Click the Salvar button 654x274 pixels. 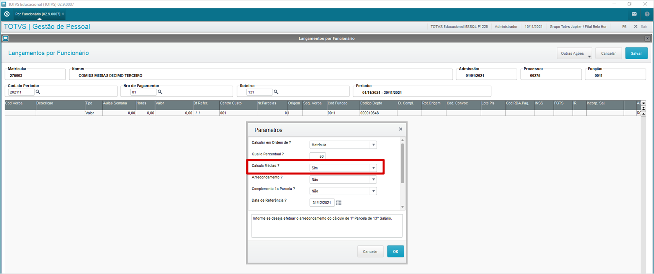point(636,54)
